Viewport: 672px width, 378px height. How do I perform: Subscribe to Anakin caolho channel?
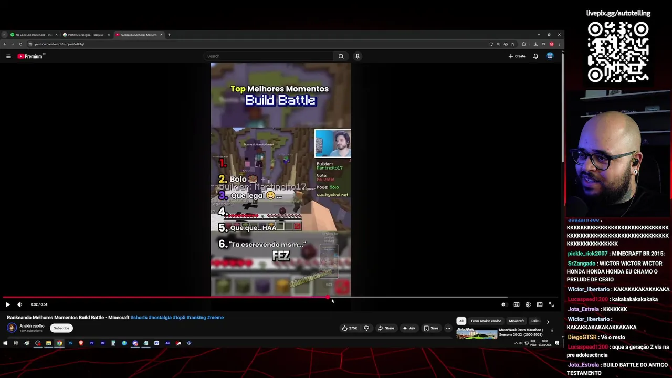(x=61, y=328)
